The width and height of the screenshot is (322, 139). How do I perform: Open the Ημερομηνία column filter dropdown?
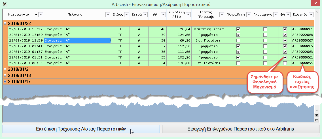coord(41,14)
